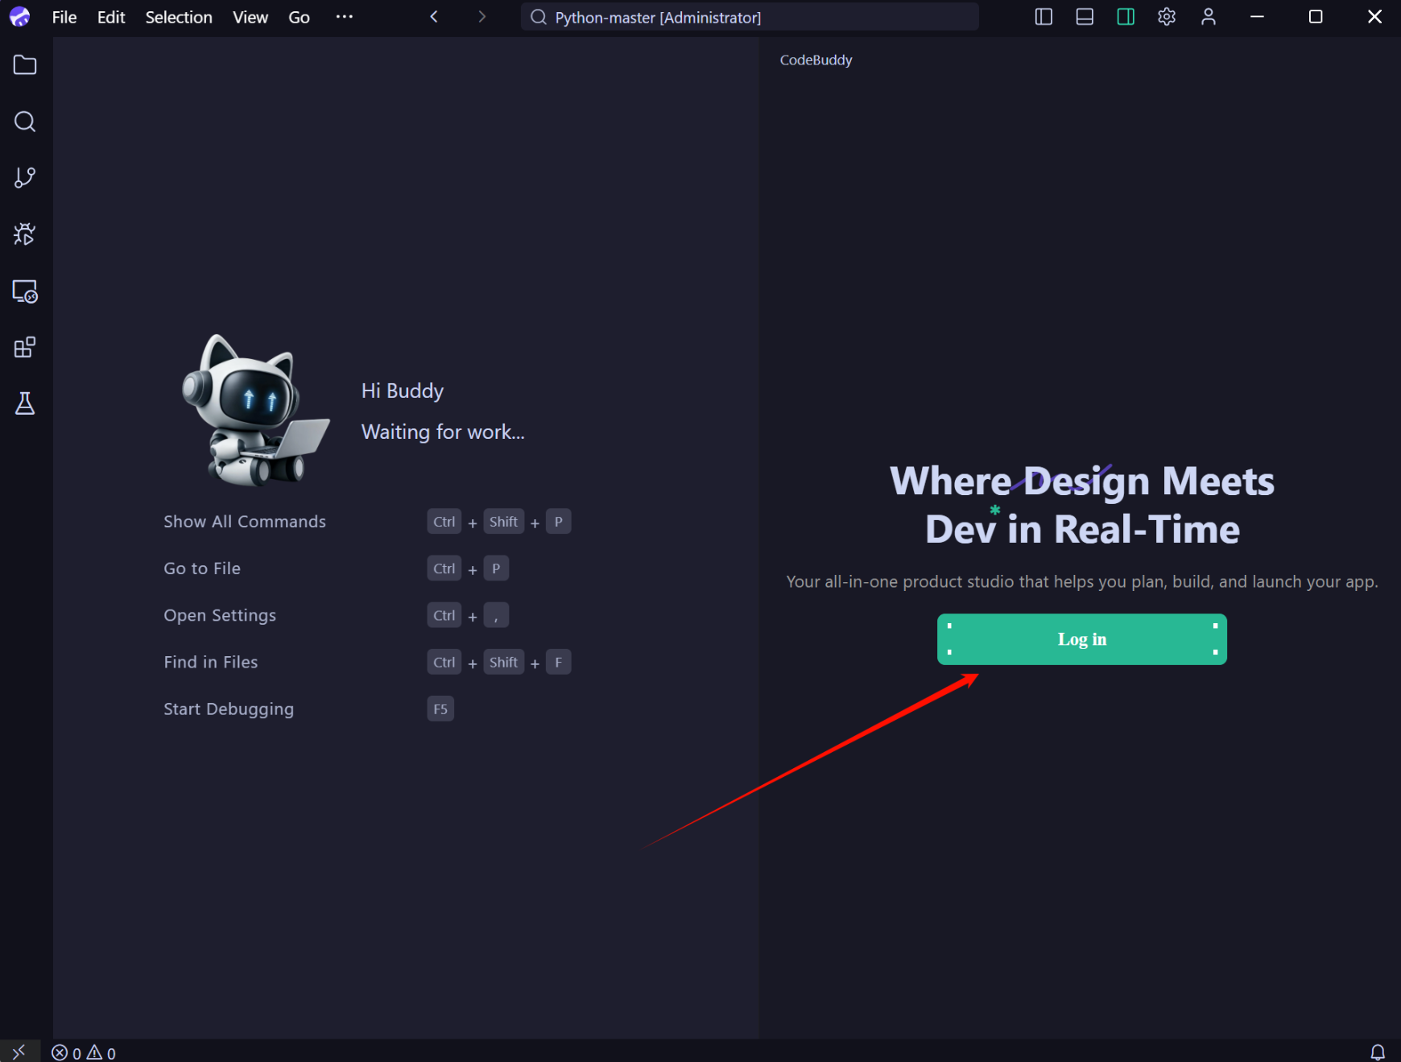Viewport: 1401px width, 1062px height.
Task: Log in to CodeBuddy
Action: (x=1081, y=638)
